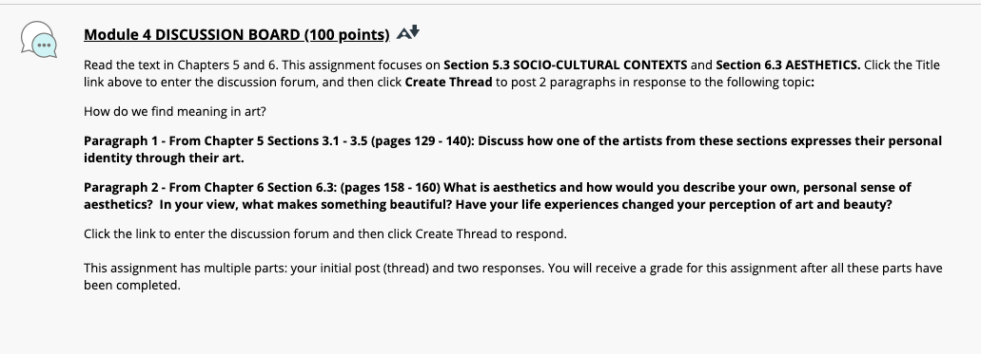Click the "(pages 158 - 160)" text
Viewport: 981px width, 354px height.
[390, 187]
